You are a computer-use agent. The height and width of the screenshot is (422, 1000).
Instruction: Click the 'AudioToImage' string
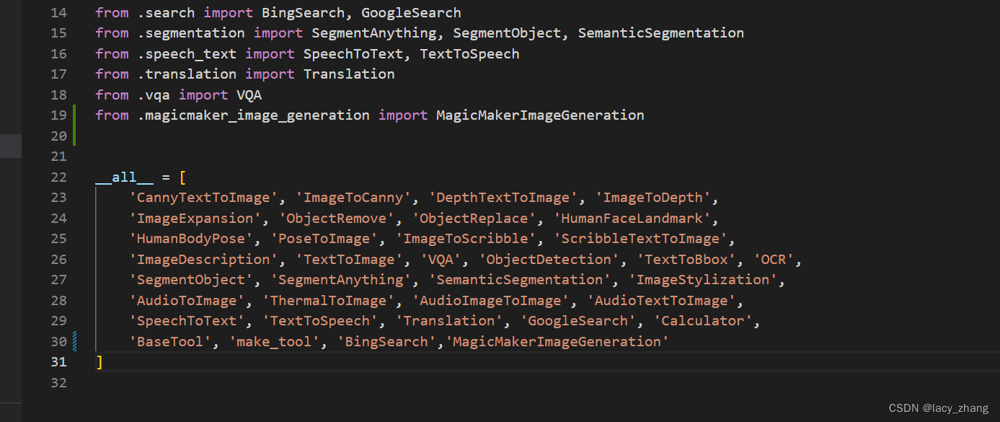[x=187, y=301]
